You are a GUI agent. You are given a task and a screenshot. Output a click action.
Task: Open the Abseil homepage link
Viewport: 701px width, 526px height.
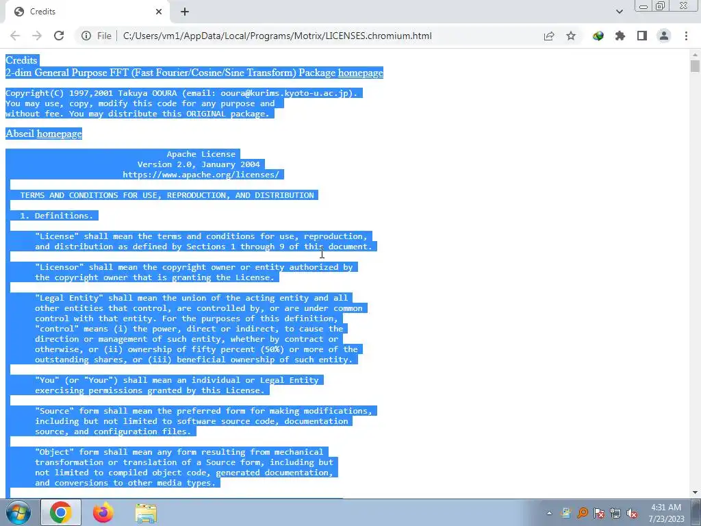[60, 134]
